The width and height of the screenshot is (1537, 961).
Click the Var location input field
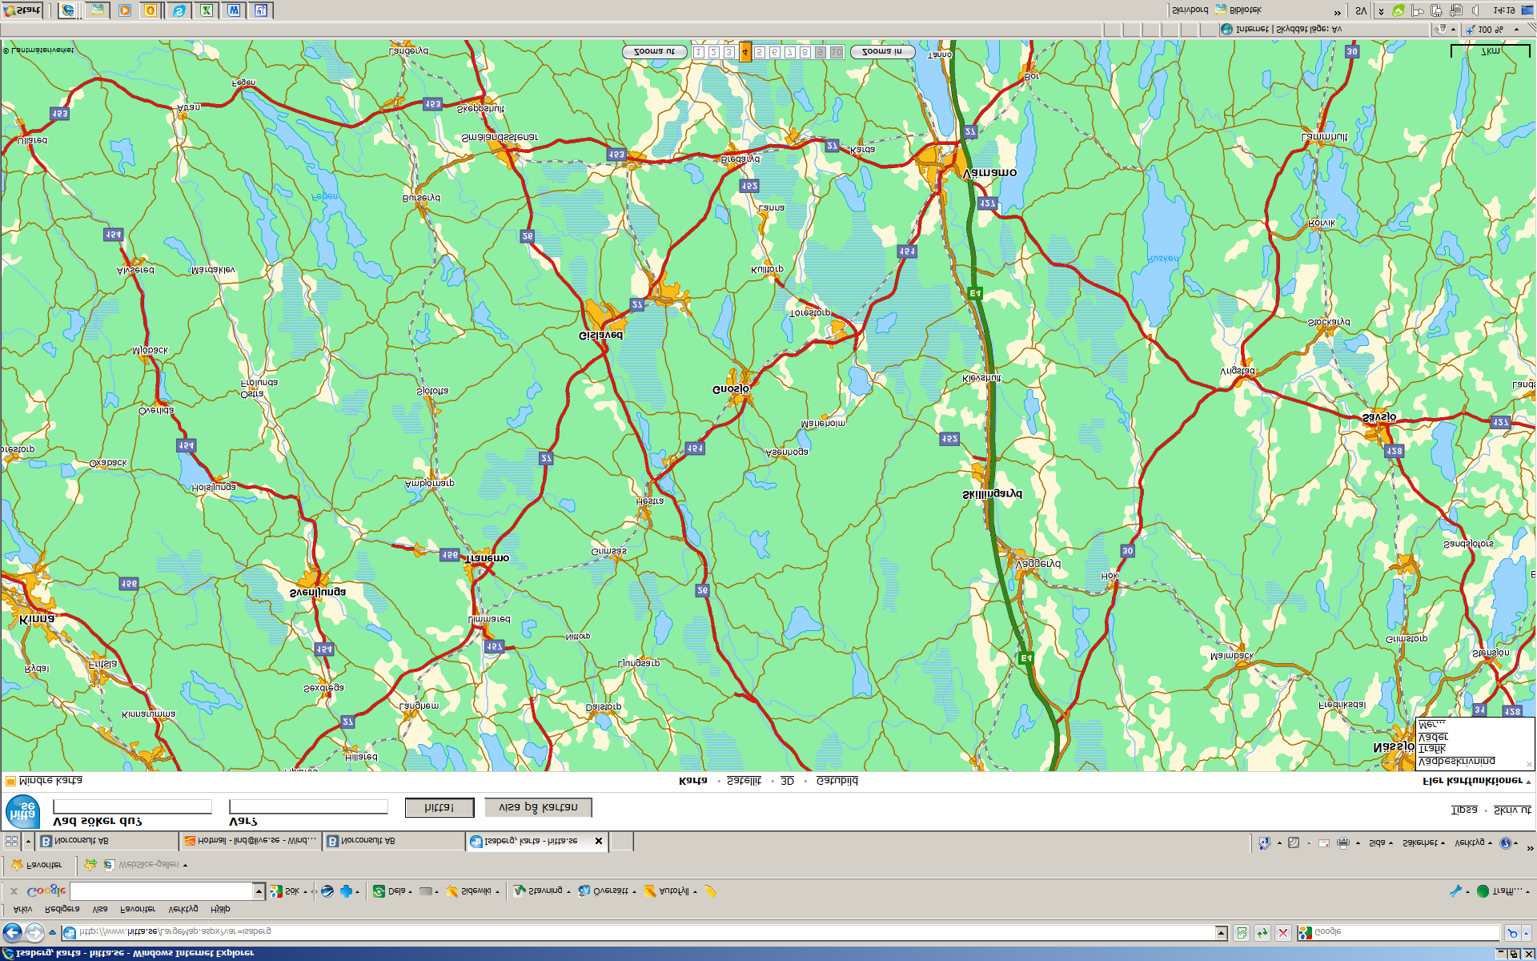308,806
